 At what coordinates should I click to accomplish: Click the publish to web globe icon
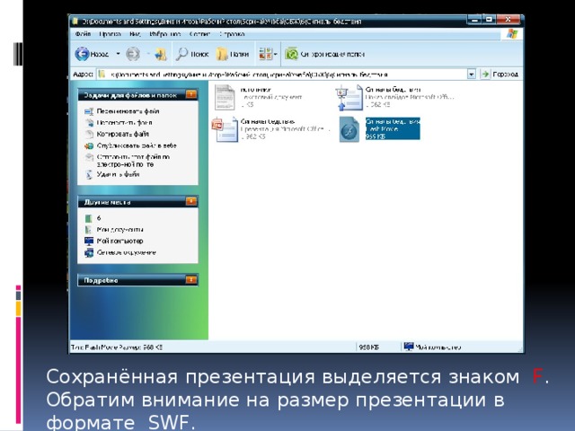(x=89, y=145)
